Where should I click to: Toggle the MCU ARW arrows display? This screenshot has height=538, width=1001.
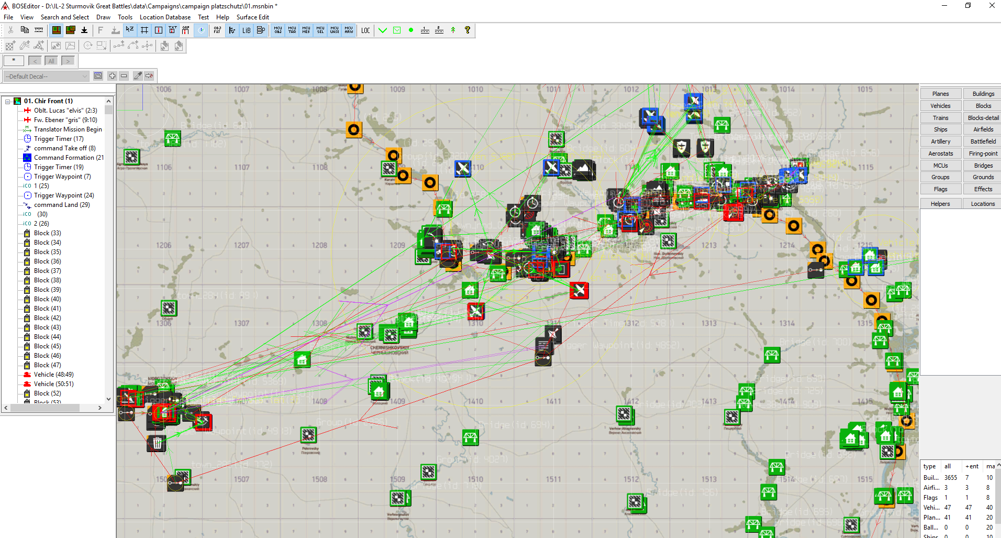pyautogui.click(x=349, y=30)
